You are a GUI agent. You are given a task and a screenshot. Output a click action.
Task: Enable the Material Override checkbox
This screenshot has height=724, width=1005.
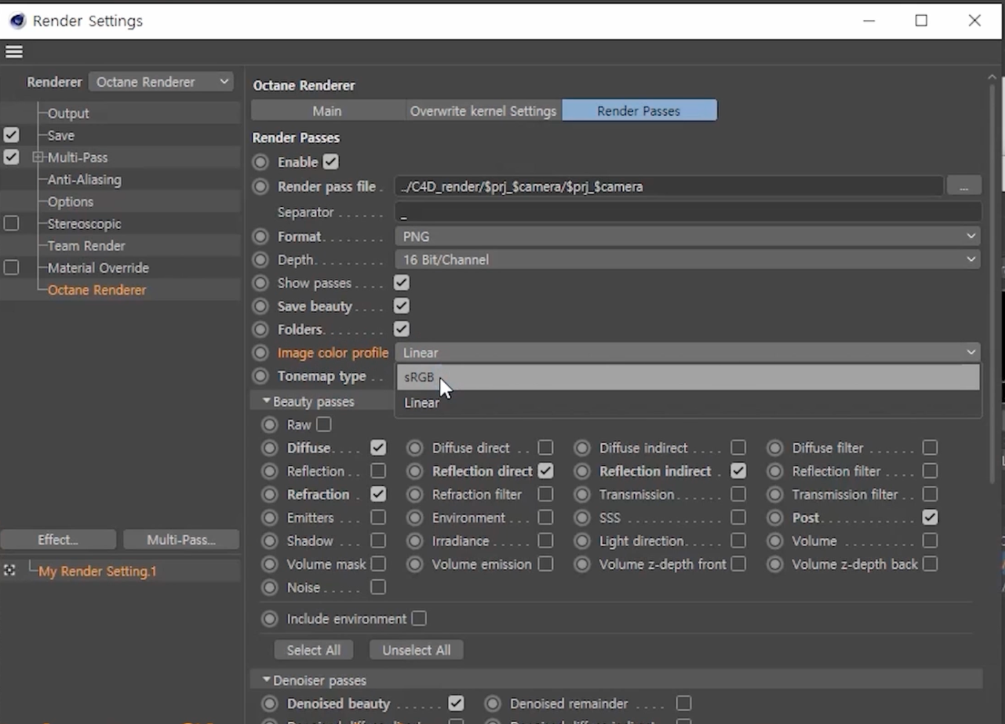11,267
